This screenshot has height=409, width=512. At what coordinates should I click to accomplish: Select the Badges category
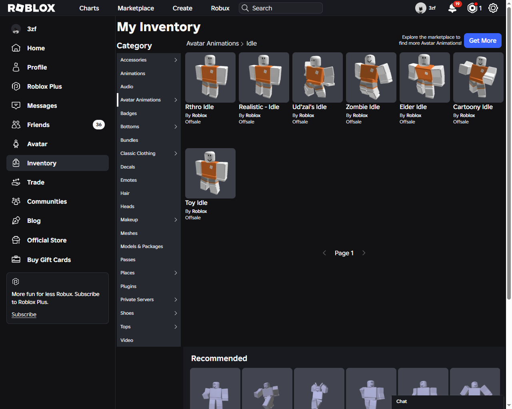point(149,113)
